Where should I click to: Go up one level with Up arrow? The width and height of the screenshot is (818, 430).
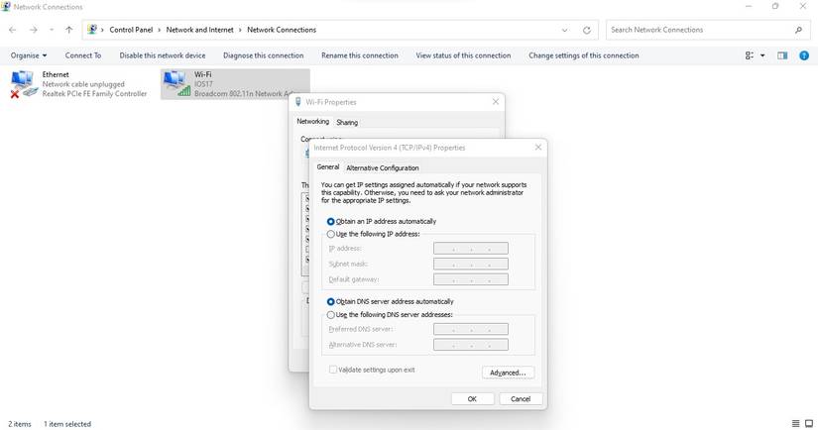pyautogui.click(x=68, y=30)
